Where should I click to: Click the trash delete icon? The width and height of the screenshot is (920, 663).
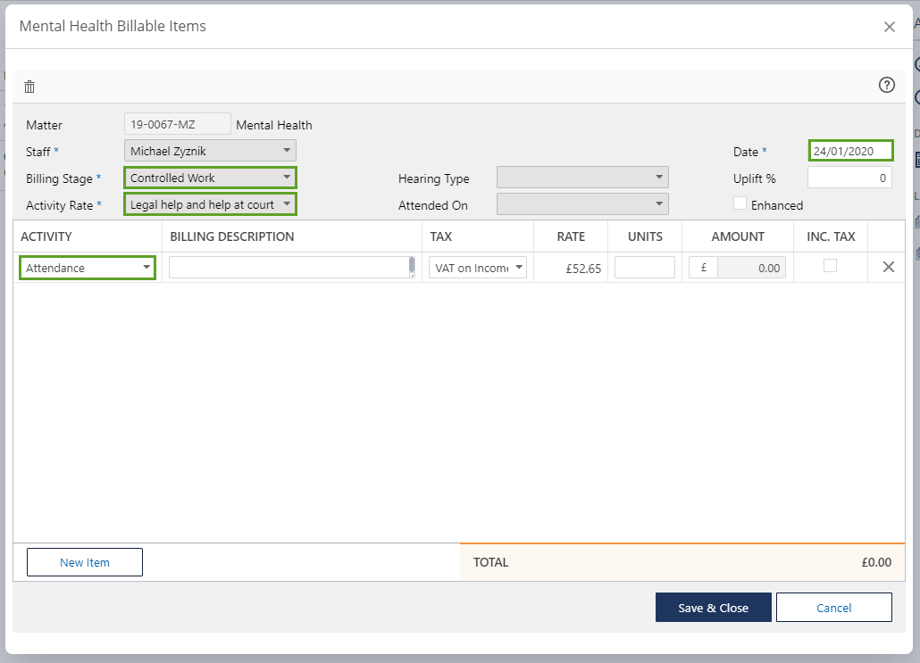click(29, 87)
